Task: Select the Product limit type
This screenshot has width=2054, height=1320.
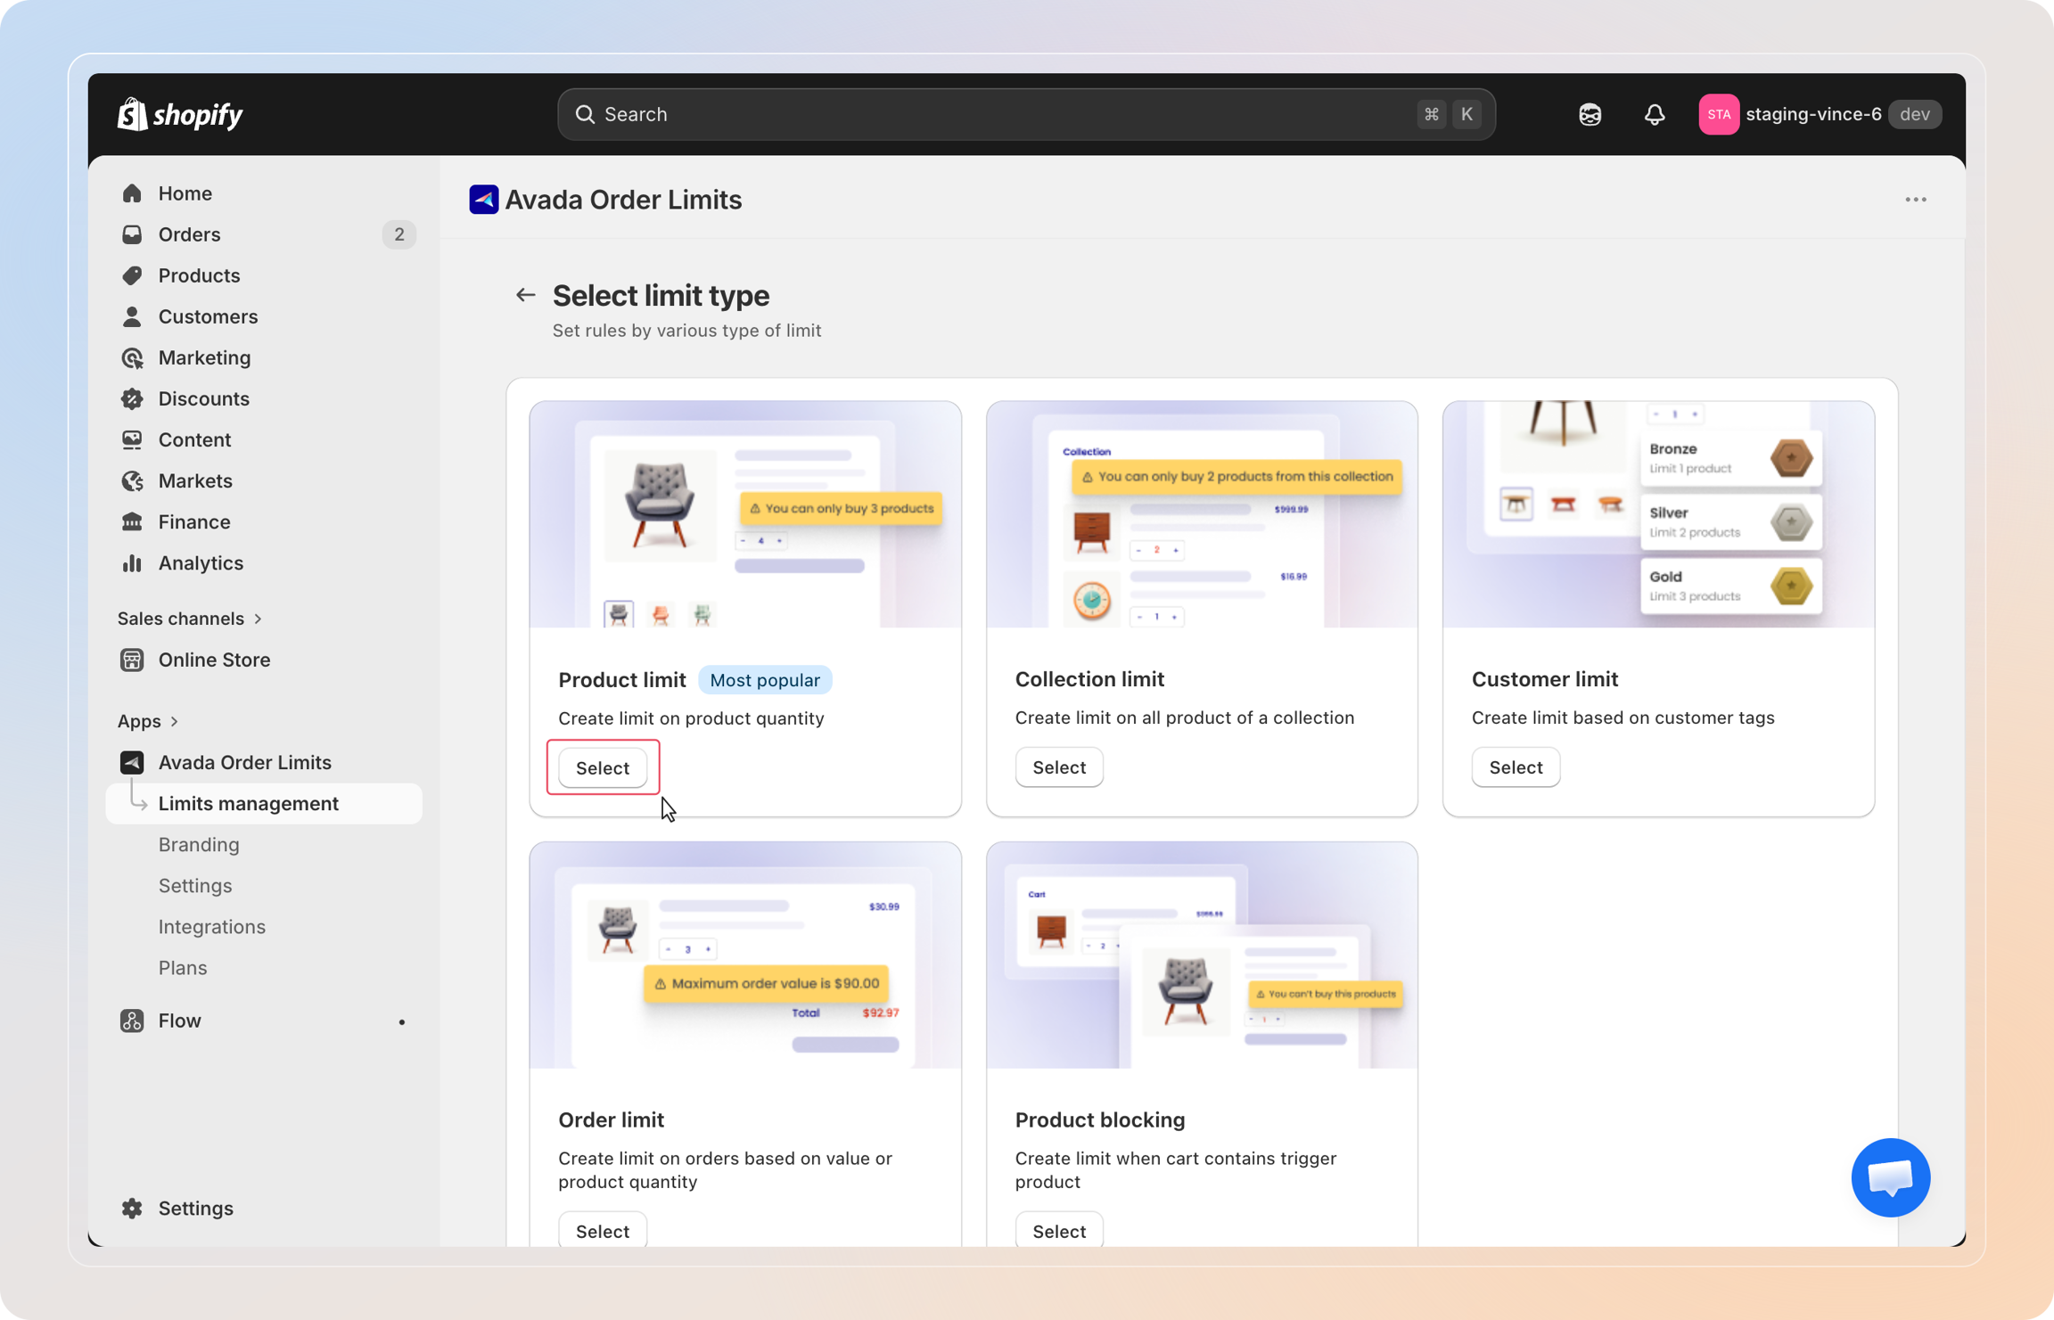Action: pyautogui.click(x=603, y=767)
